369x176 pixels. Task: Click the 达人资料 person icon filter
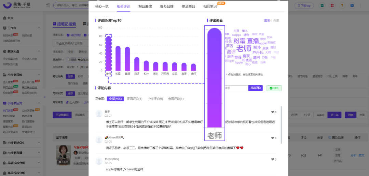click(67, 102)
